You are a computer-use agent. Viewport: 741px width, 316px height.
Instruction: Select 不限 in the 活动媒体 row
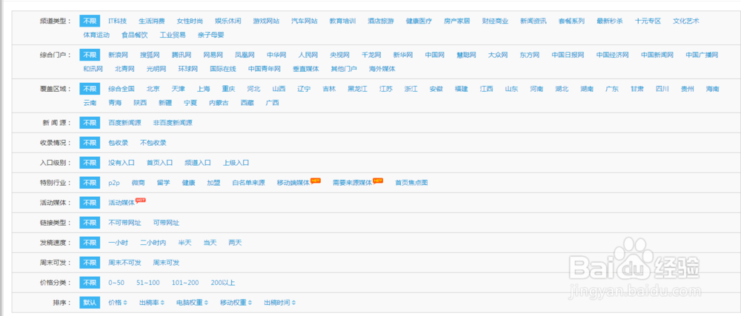pos(90,203)
